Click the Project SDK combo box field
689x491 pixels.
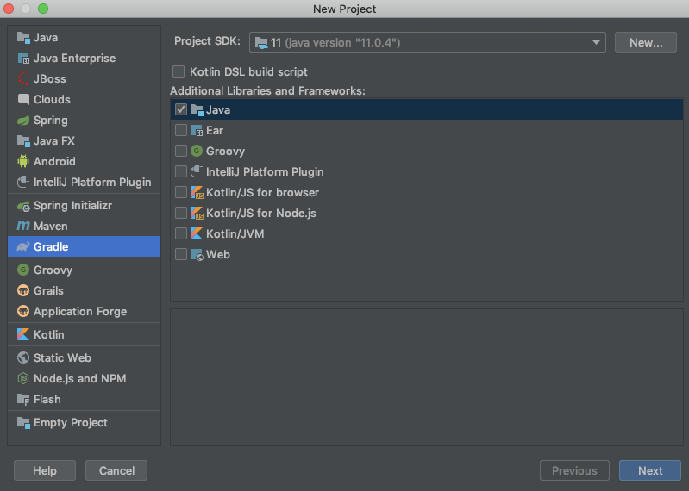[x=427, y=42]
